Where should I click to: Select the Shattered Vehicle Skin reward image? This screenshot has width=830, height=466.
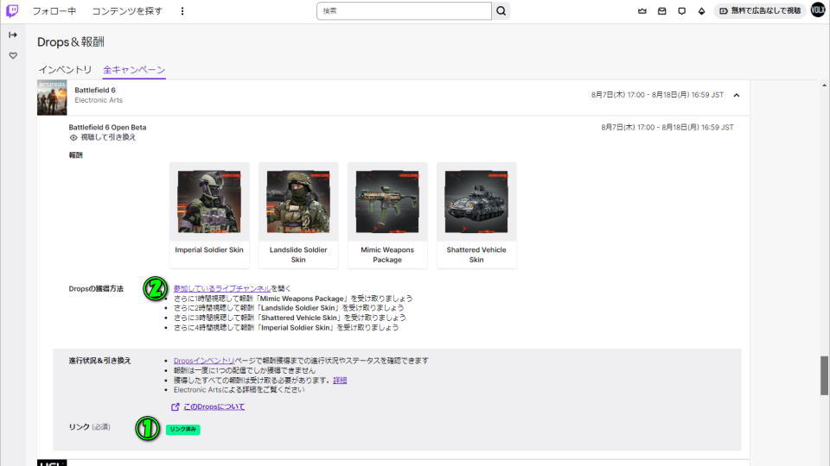point(476,202)
